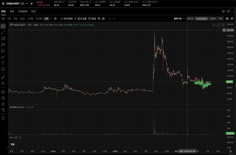236x155 pixels.
Task: Click the 80.25 current price label
Action: 229,82
